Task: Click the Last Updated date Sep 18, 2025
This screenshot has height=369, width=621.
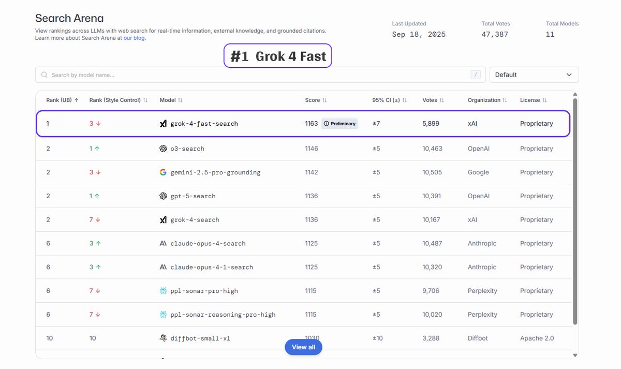Action: pos(419,34)
